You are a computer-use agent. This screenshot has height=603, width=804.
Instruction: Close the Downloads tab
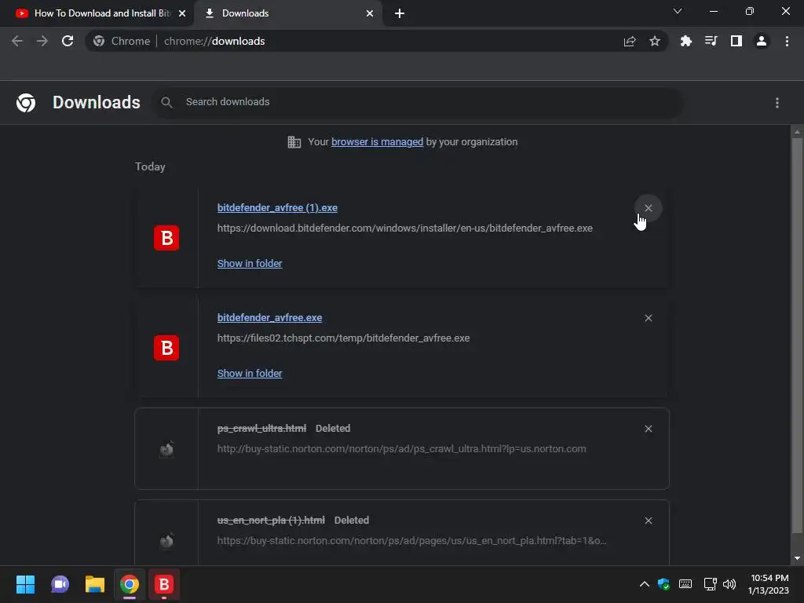click(370, 13)
